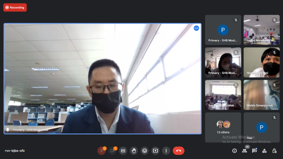Select the top Primary - SHB avatar tile
283x159 pixels.
tap(223, 30)
